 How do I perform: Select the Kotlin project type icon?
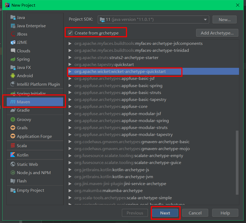(x=13, y=155)
